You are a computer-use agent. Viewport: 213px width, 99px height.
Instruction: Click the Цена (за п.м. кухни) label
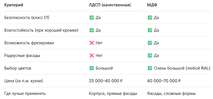click(24, 81)
